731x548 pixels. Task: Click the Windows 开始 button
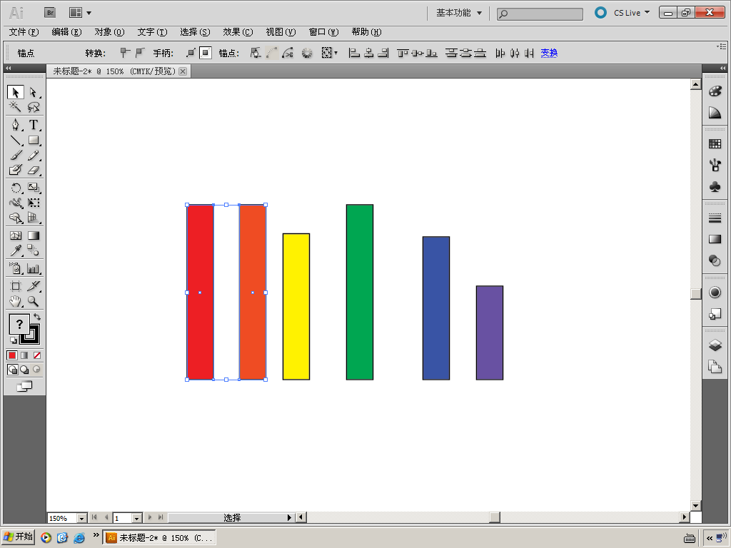pos(19,537)
